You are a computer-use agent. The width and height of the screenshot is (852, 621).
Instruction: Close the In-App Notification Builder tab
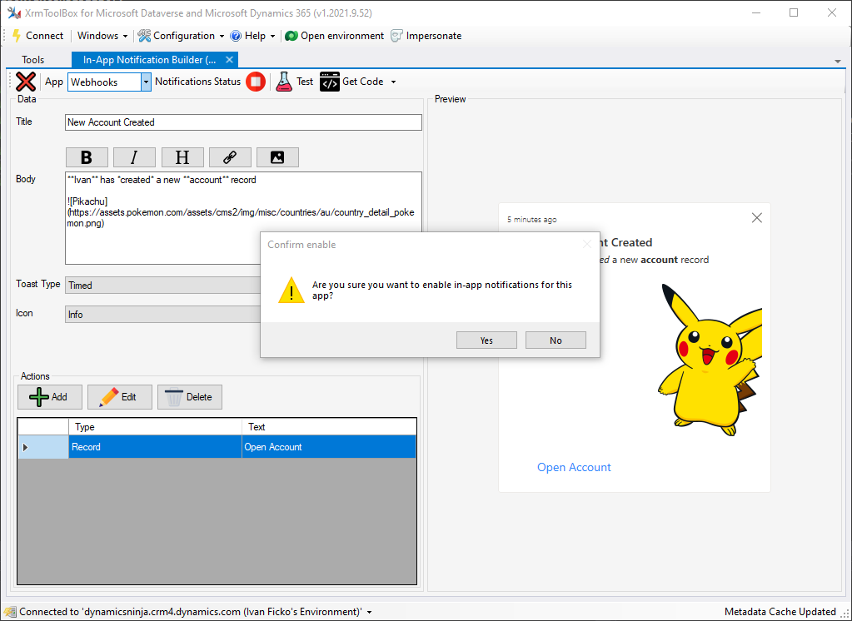[x=229, y=60]
